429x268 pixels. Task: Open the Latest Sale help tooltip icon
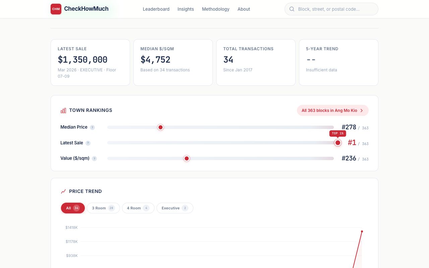tap(88, 143)
